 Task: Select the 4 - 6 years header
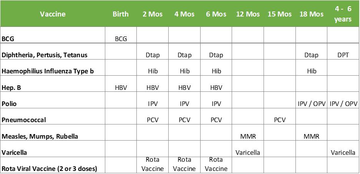click(343, 14)
